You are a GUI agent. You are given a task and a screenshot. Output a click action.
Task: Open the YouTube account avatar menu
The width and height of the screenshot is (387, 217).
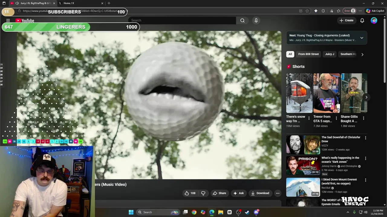click(374, 20)
